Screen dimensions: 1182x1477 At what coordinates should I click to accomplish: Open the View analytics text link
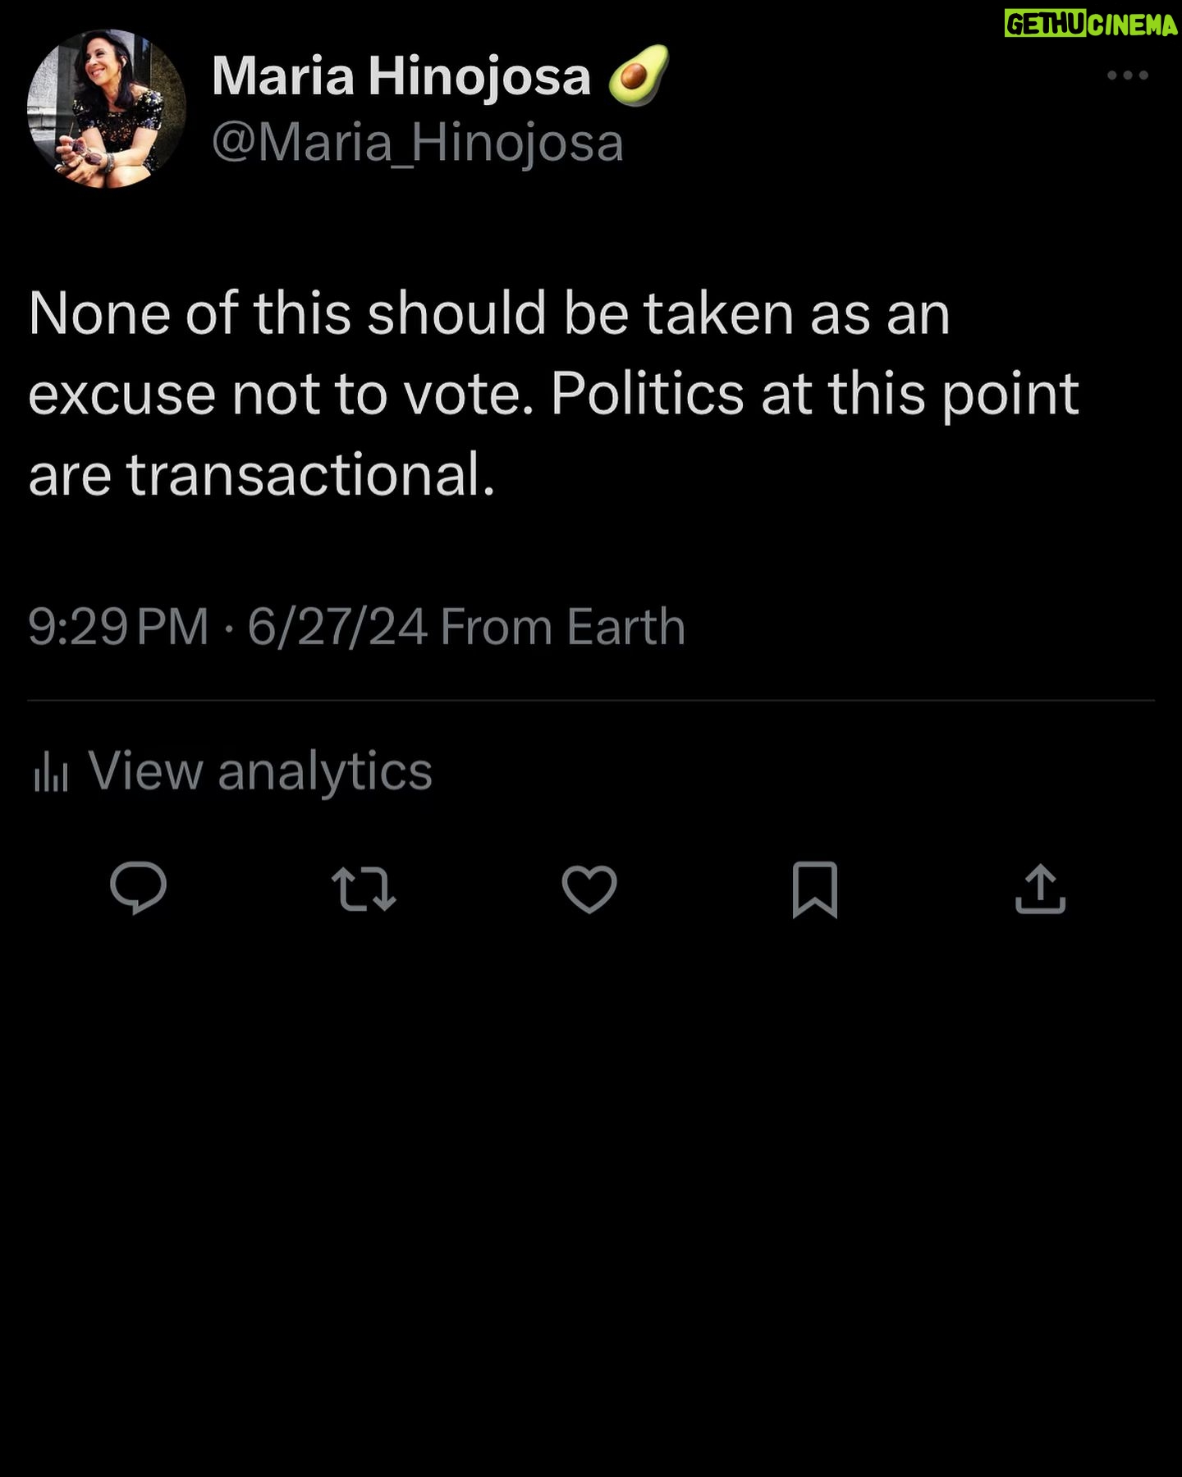259,771
